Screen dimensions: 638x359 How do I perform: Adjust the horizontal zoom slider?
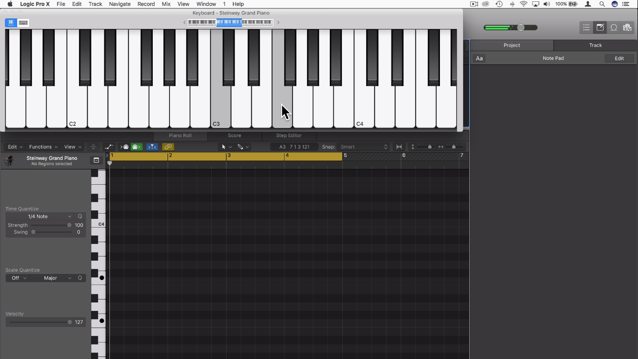coord(454,147)
